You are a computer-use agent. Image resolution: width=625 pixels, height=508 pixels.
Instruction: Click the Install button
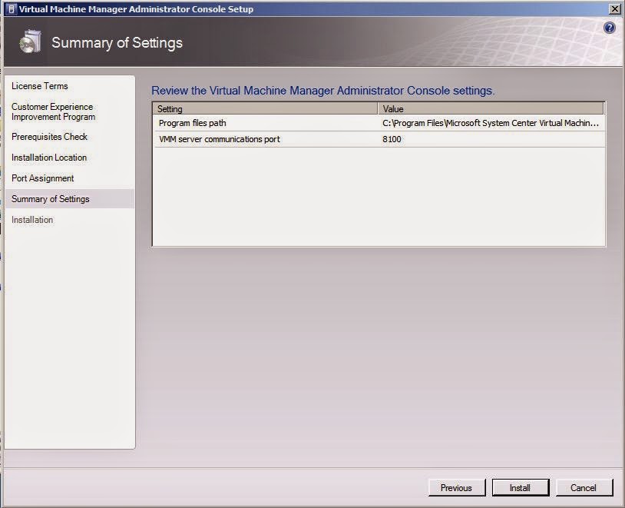click(520, 488)
